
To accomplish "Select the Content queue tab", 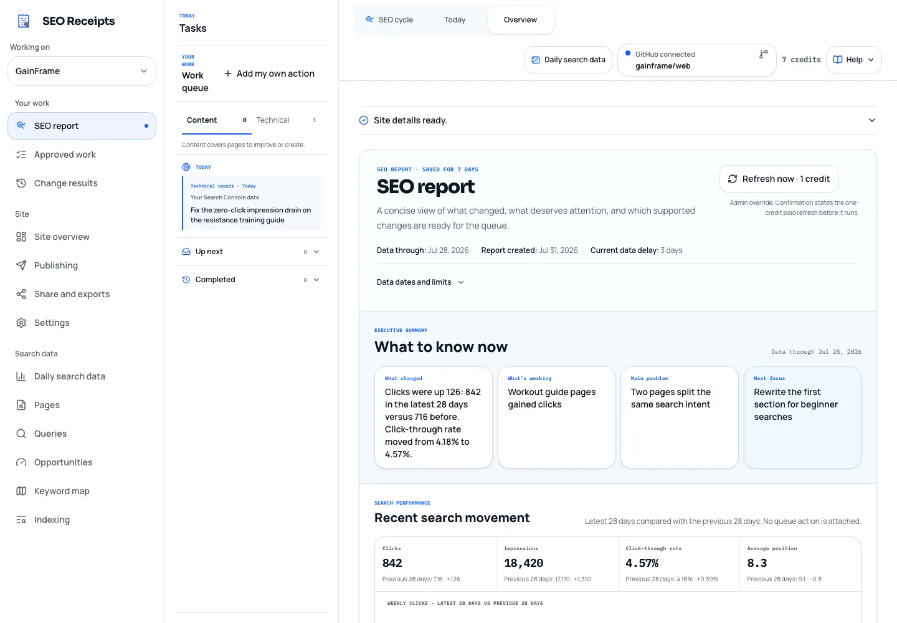I will coord(216,120).
